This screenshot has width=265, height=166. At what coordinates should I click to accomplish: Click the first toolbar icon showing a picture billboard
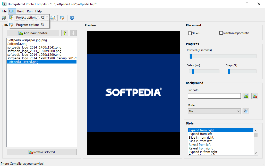click(x=4, y=18)
